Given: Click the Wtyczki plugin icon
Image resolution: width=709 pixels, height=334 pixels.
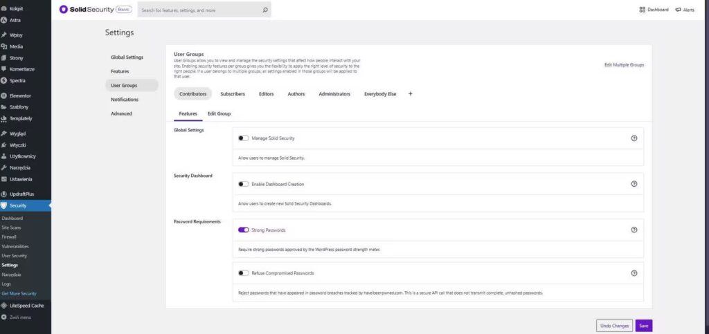Looking at the screenshot, I should coord(3,145).
